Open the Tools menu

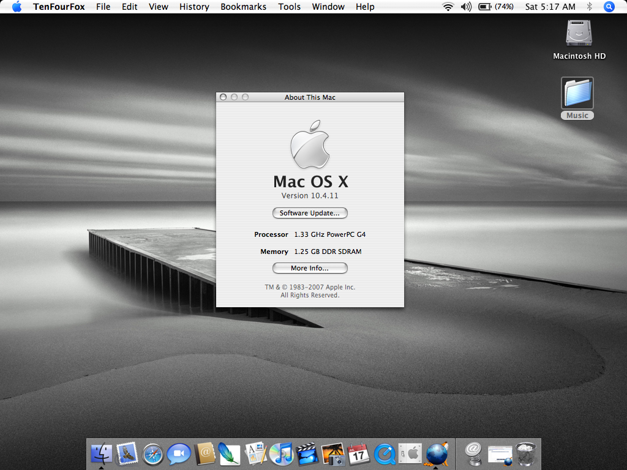click(290, 7)
